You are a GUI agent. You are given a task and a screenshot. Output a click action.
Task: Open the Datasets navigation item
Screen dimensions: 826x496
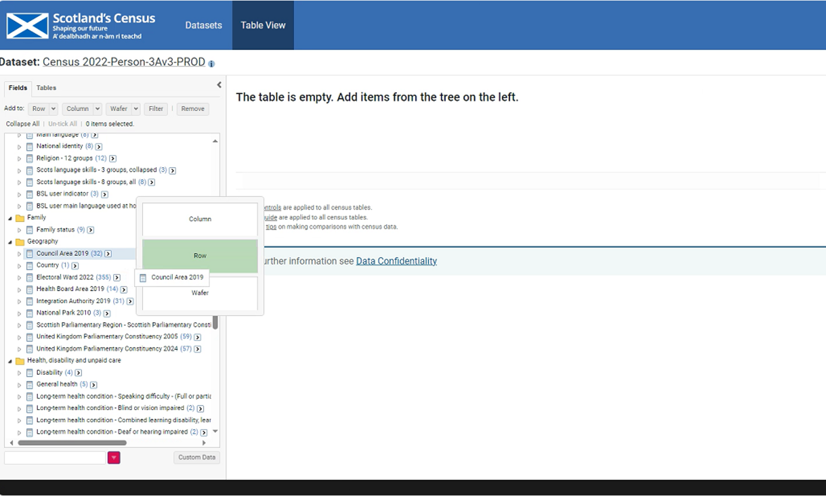coord(204,25)
